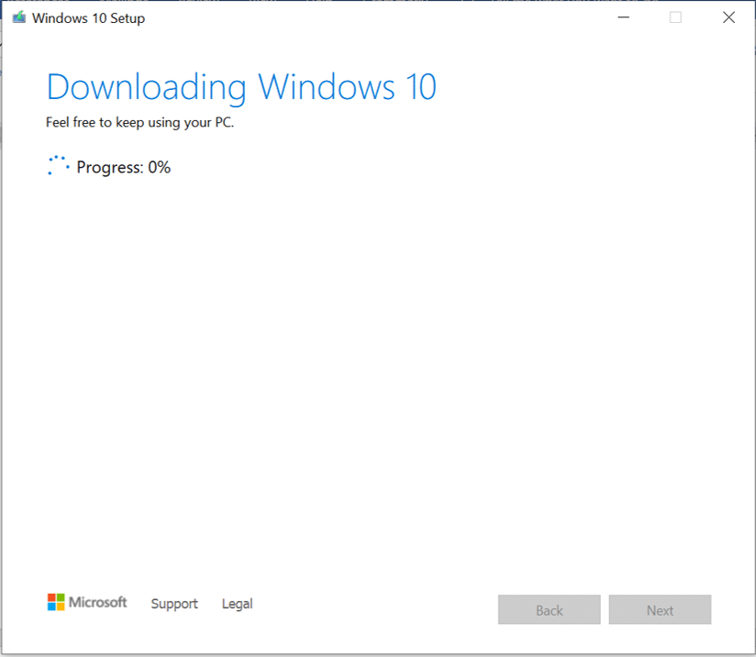Open the Support link
This screenshot has width=756, height=657.
(174, 604)
